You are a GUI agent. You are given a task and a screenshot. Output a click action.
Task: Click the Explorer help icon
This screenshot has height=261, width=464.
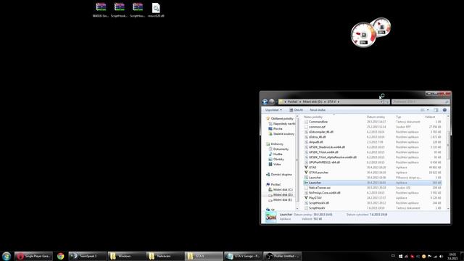click(x=444, y=110)
